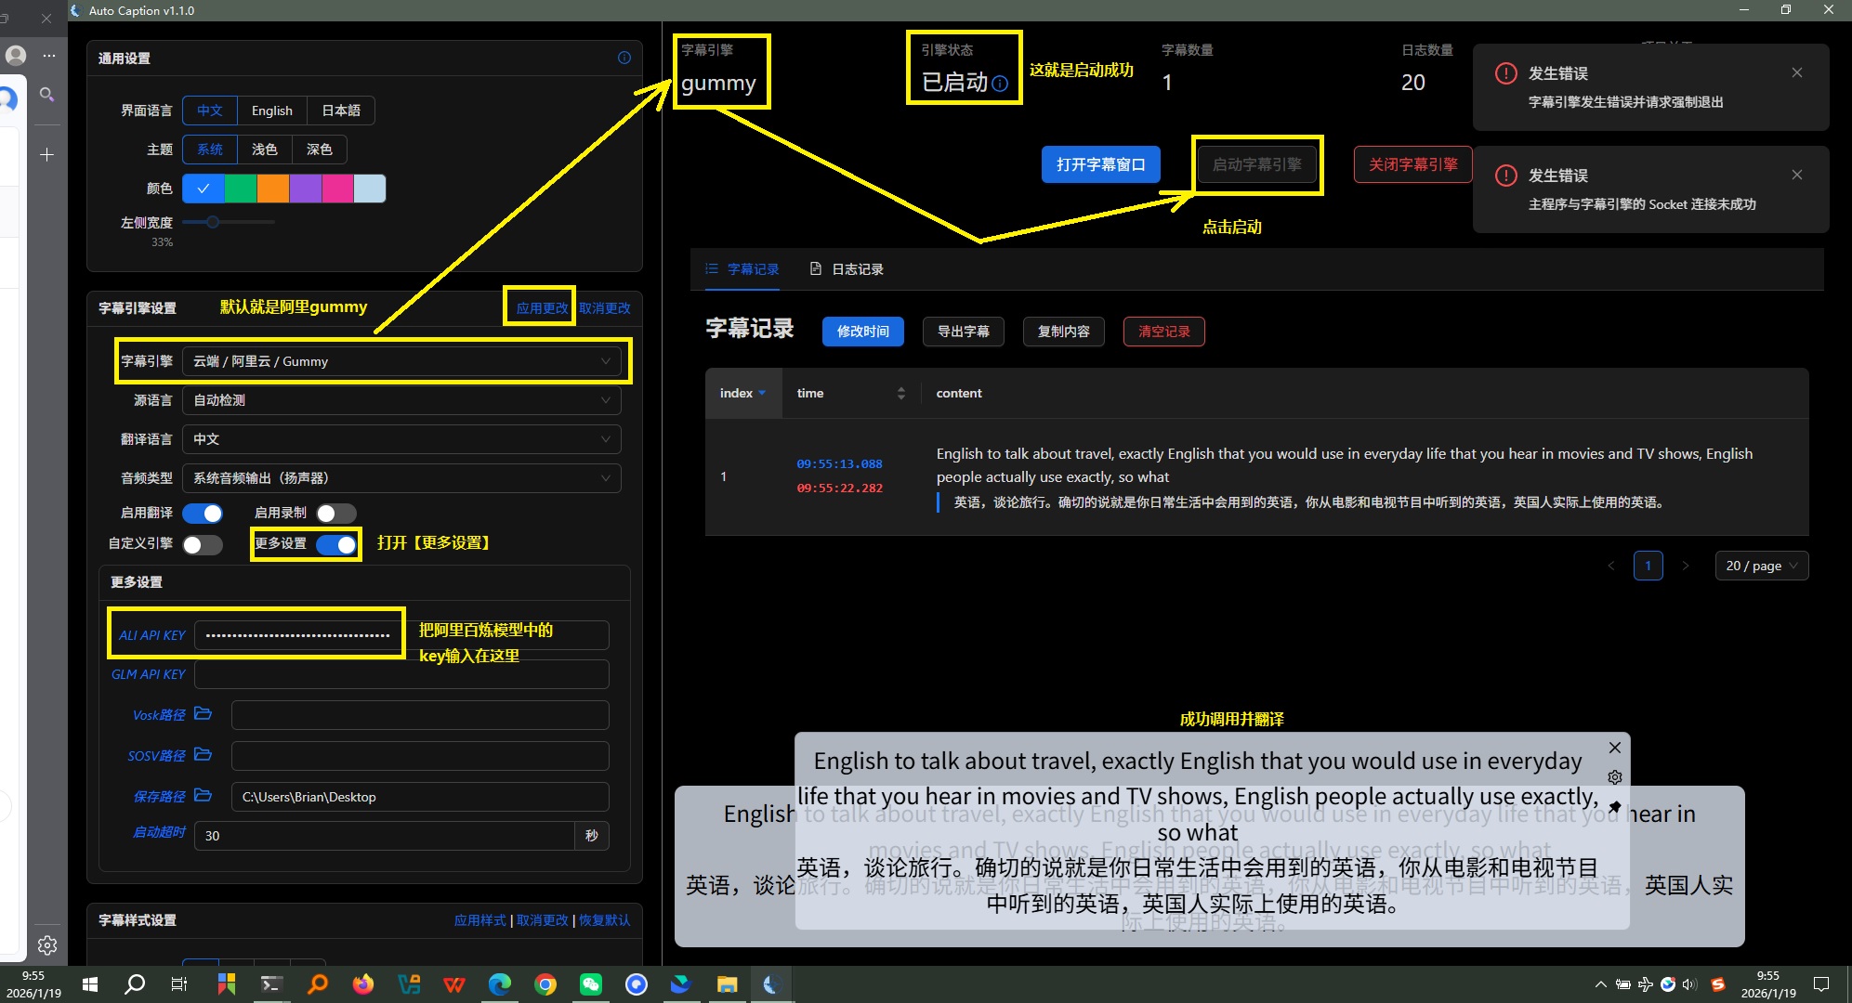Expand the subtitle engine dropdown
This screenshot has height=1003, width=1852.
[x=401, y=361]
